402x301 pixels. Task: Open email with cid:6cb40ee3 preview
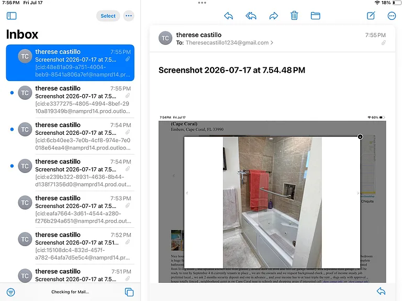(70, 136)
